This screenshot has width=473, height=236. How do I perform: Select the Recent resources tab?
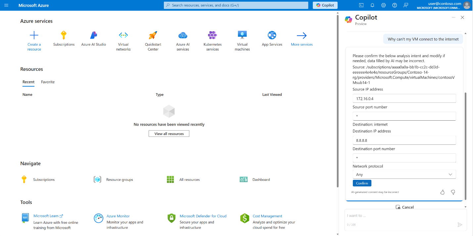28,82
